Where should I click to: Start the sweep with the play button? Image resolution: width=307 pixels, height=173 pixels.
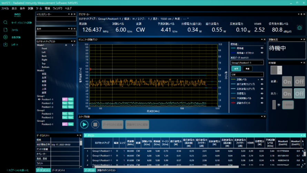point(84,124)
